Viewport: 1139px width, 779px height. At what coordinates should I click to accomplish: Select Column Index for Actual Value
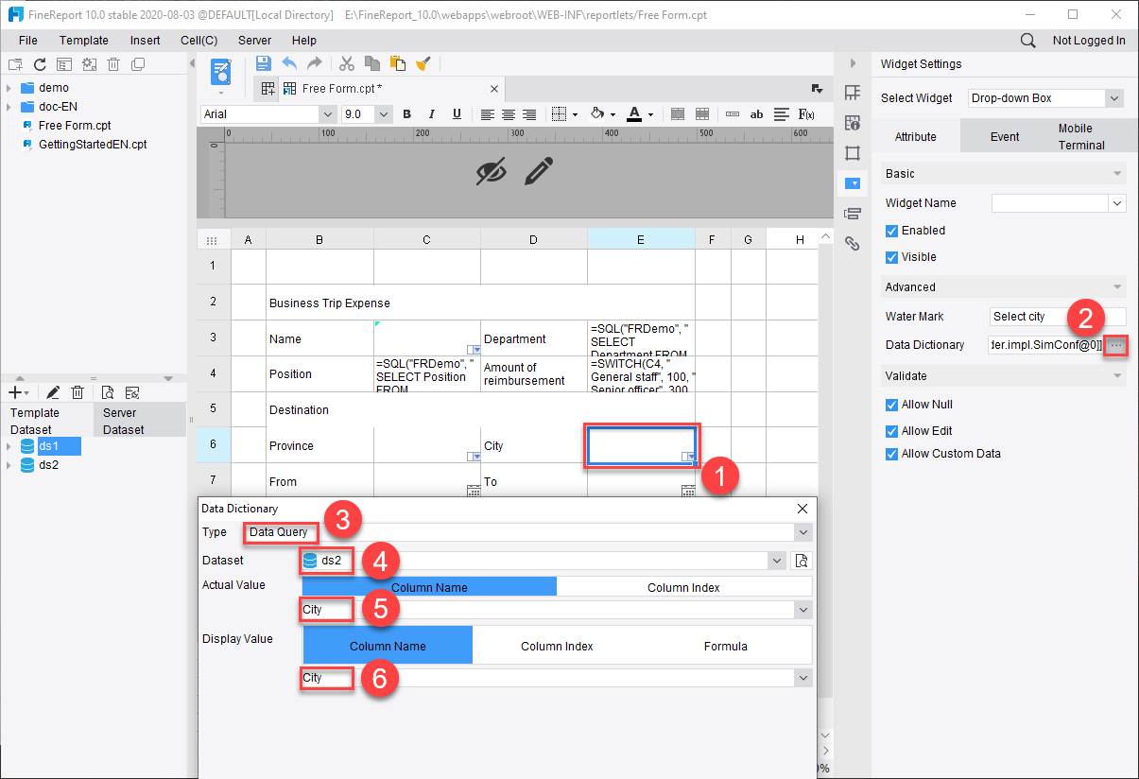[x=683, y=587]
